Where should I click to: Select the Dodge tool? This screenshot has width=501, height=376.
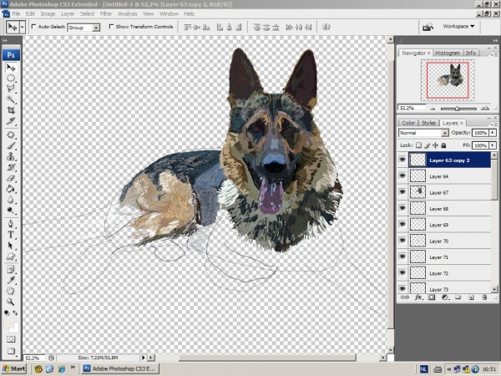(x=11, y=211)
